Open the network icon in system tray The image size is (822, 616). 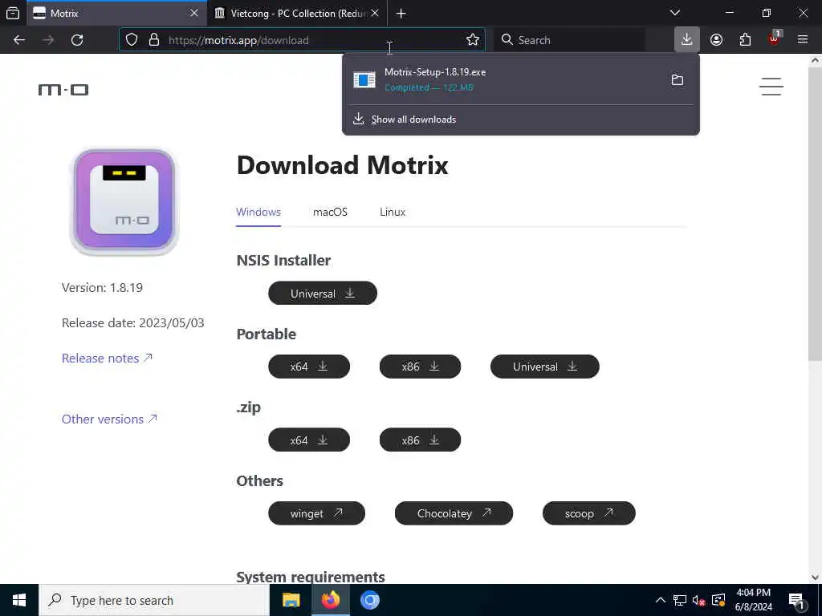(680, 600)
